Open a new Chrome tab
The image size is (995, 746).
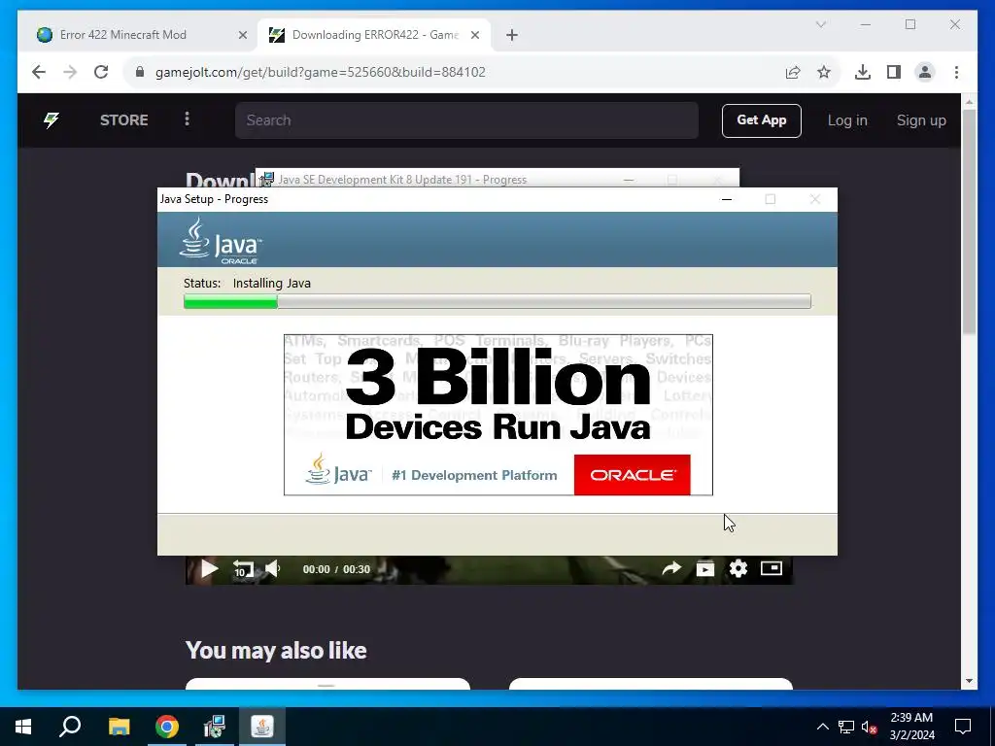(512, 36)
